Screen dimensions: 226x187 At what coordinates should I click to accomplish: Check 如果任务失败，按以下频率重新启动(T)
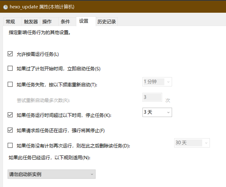pyautogui.click(x=10, y=84)
